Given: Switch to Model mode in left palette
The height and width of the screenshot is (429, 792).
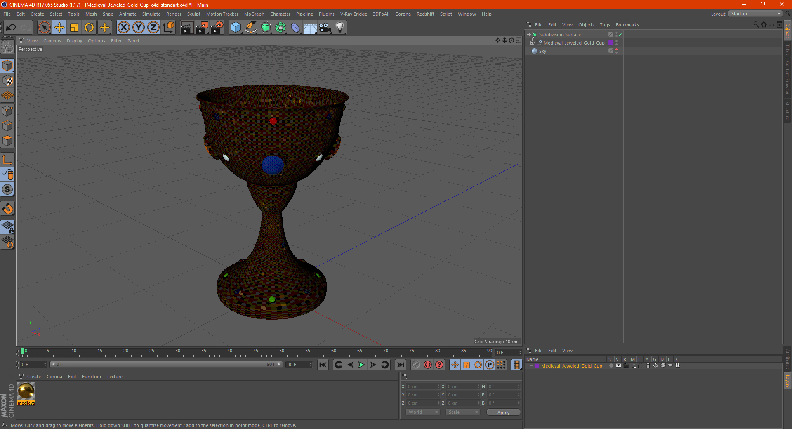Looking at the screenshot, I should (7, 66).
